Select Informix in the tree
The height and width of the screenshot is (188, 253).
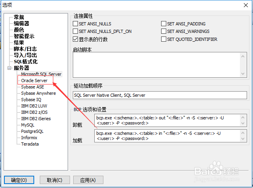29,138
